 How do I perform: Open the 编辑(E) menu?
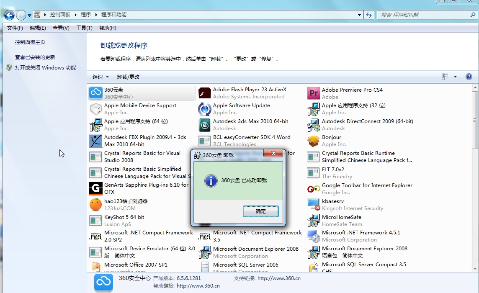[38, 28]
